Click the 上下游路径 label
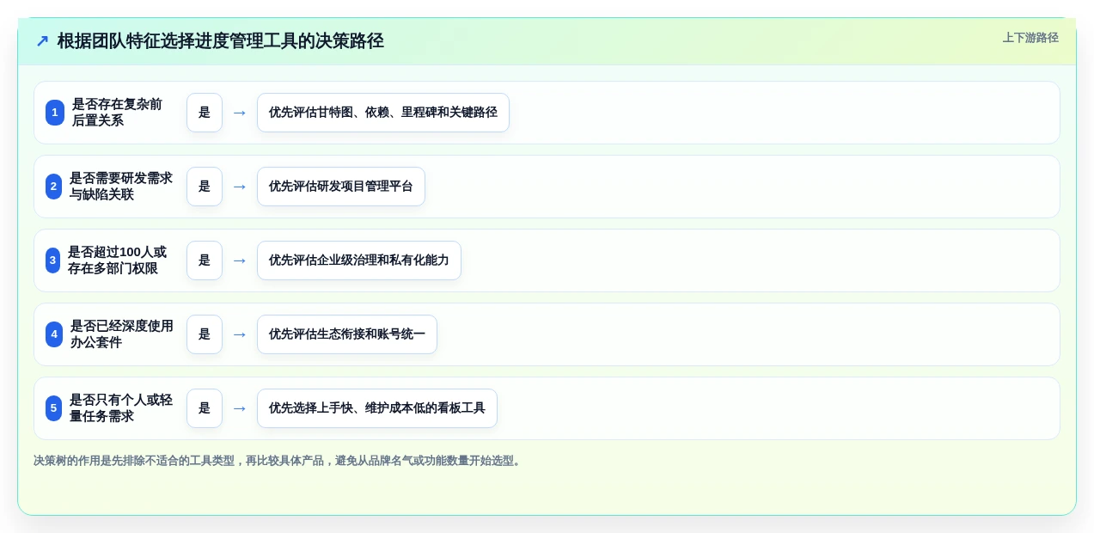The height and width of the screenshot is (533, 1094). (x=1030, y=38)
